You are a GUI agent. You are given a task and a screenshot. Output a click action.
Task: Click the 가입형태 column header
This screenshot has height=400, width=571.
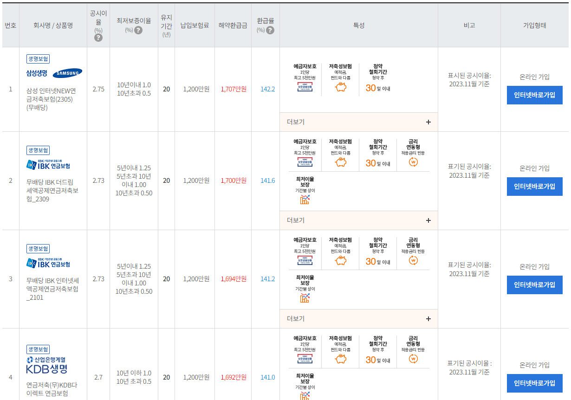(x=535, y=26)
